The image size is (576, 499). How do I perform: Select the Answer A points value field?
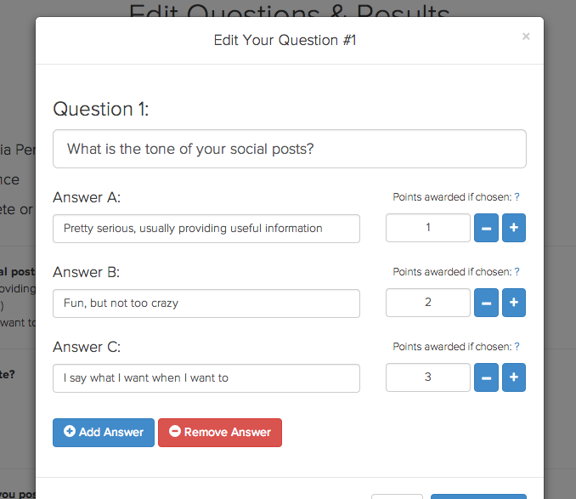click(428, 228)
